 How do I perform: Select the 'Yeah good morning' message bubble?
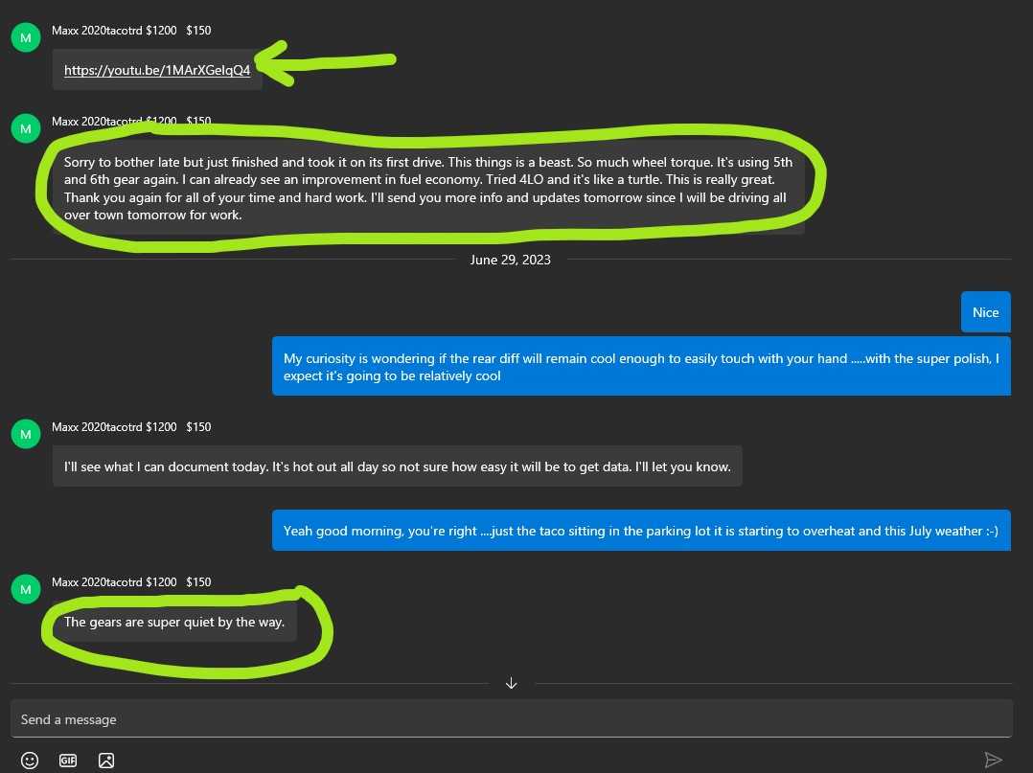(640, 531)
